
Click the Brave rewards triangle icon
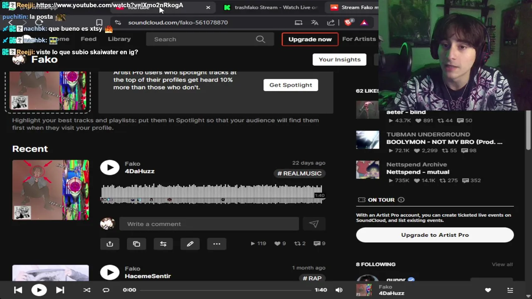pyautogui.click(x=364, y=22)
